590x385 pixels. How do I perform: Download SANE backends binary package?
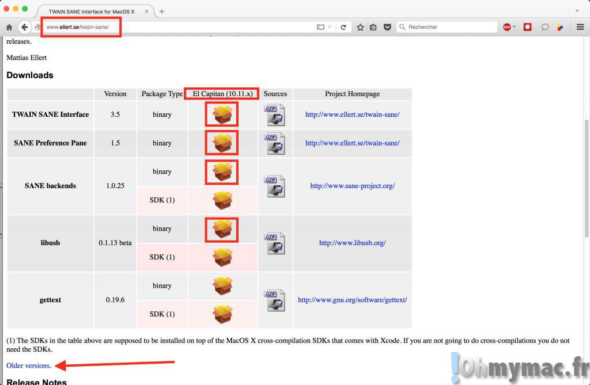click(x=222, y=171)
